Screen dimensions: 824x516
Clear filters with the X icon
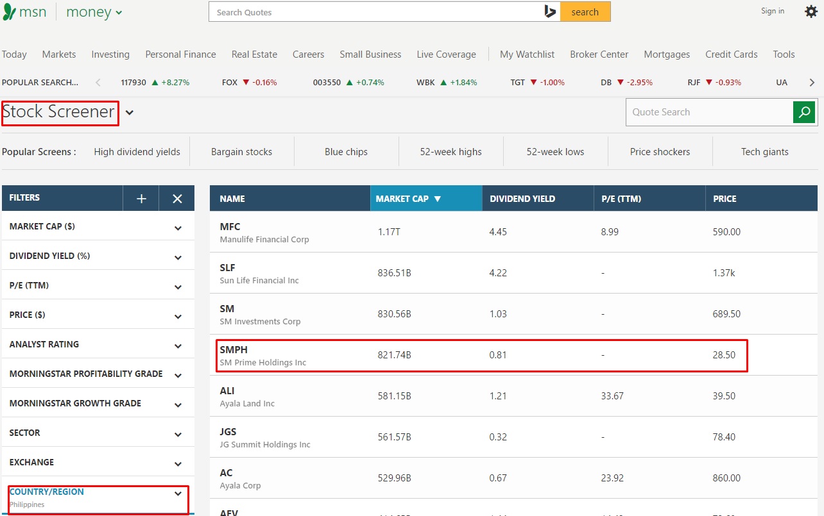pyautogui.click(x=177, y=199)
